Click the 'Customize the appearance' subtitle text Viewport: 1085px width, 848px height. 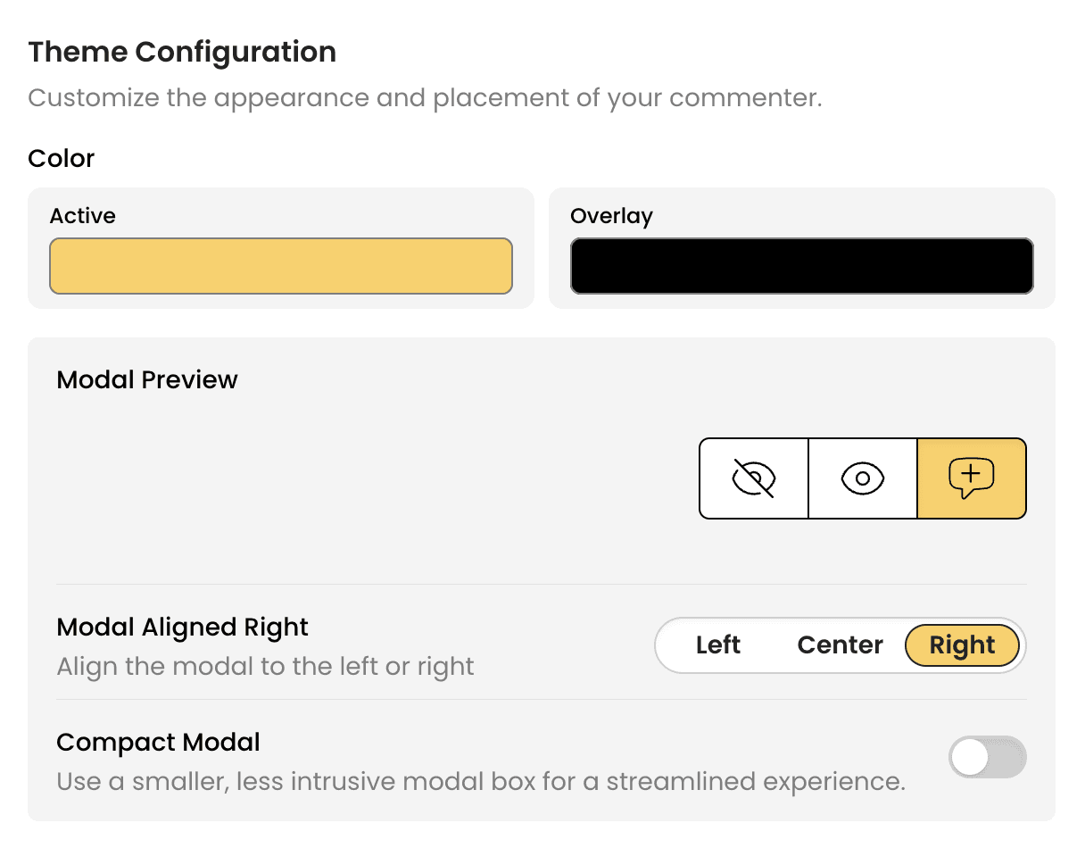click(424, 97)
